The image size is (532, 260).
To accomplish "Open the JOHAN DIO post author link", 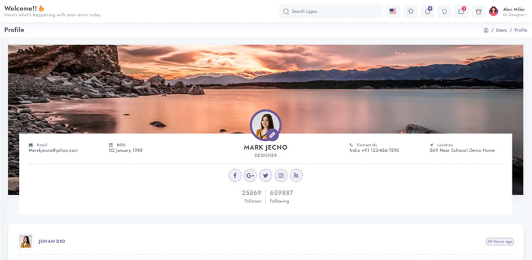I will 52,241.
